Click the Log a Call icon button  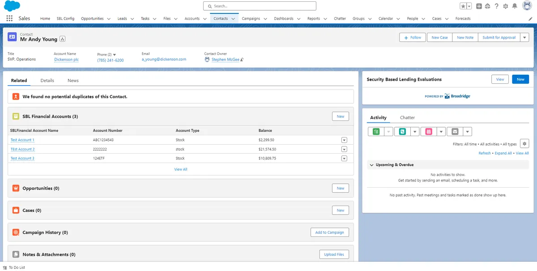point(403,132)
